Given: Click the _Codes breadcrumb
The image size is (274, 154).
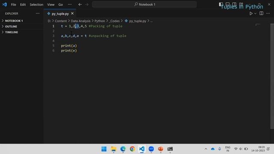Looking at the screenshot, I should (114, 21).
